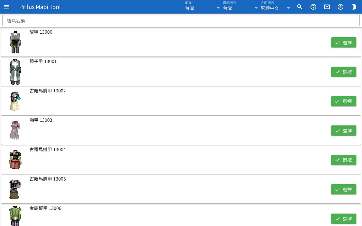Open the hamburger navigation menu
This screenshot has height=226, width=362.
(7, 7)
